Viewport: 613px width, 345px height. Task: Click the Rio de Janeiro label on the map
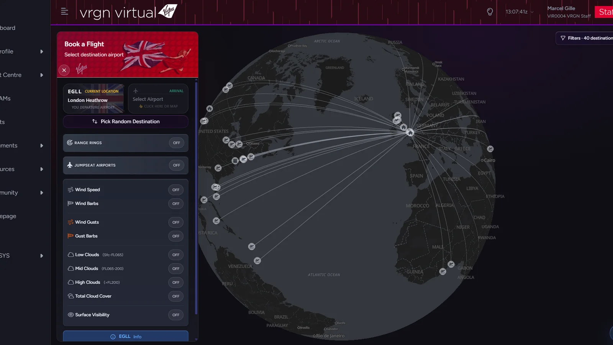pyautogui.click(x=330, y=336)
